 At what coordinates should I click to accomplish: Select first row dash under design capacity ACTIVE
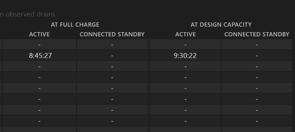(185, 45)
